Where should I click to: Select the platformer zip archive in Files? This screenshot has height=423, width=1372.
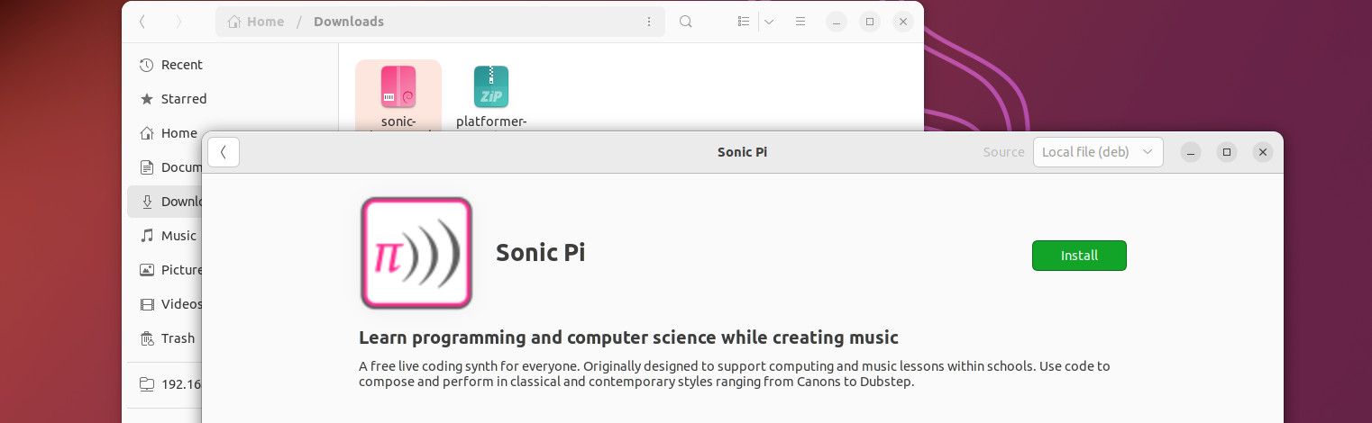491,97
